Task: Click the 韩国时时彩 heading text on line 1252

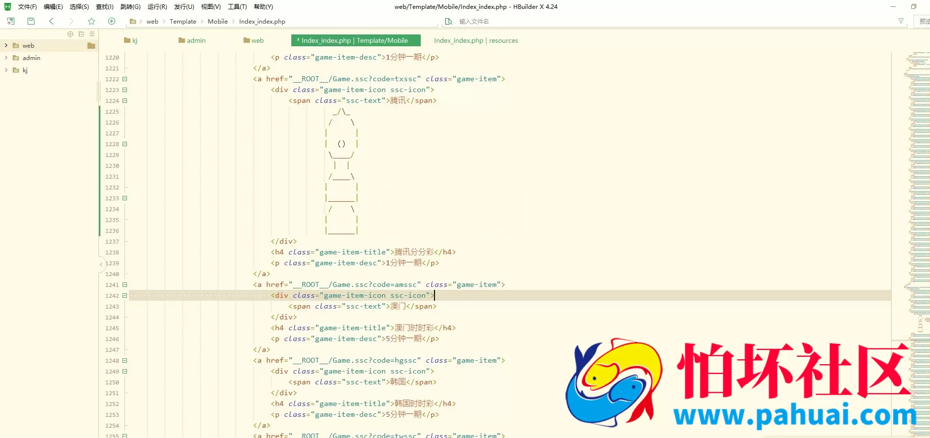Action: [414, 404]
